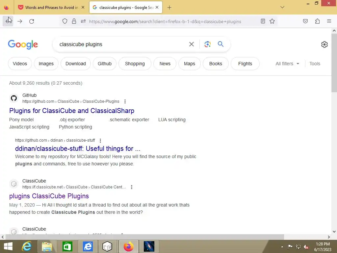Open the list all tabs chevron
The height and width of the screenshot is (253, 337).
tap(282, 7)
